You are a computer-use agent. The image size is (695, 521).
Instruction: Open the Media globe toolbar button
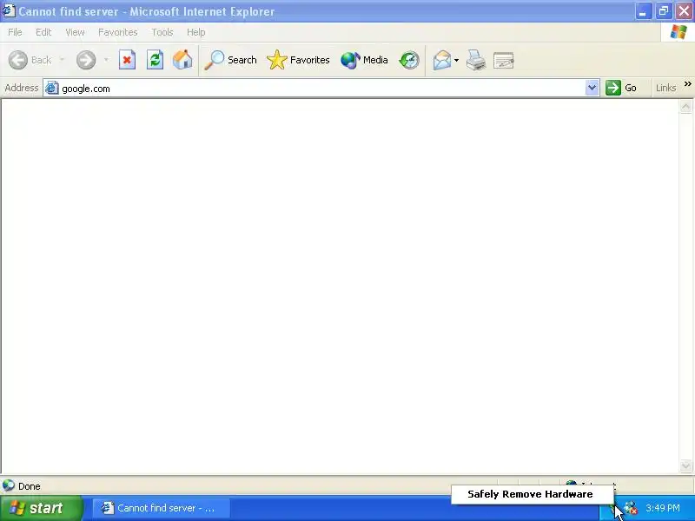(x=364, y=60)
